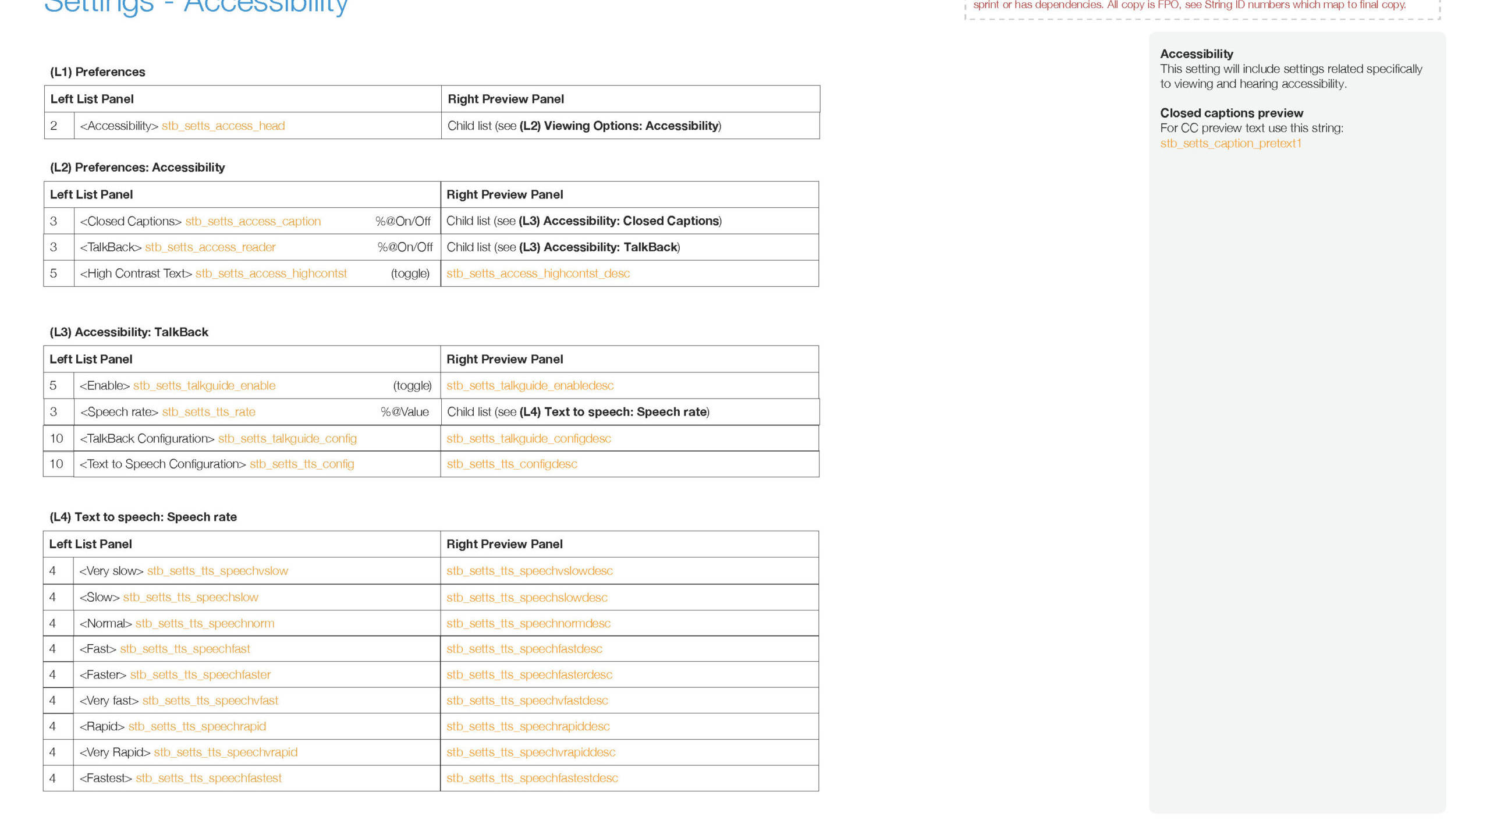Click High Contrast Text (toggle) label

(410, 274)
